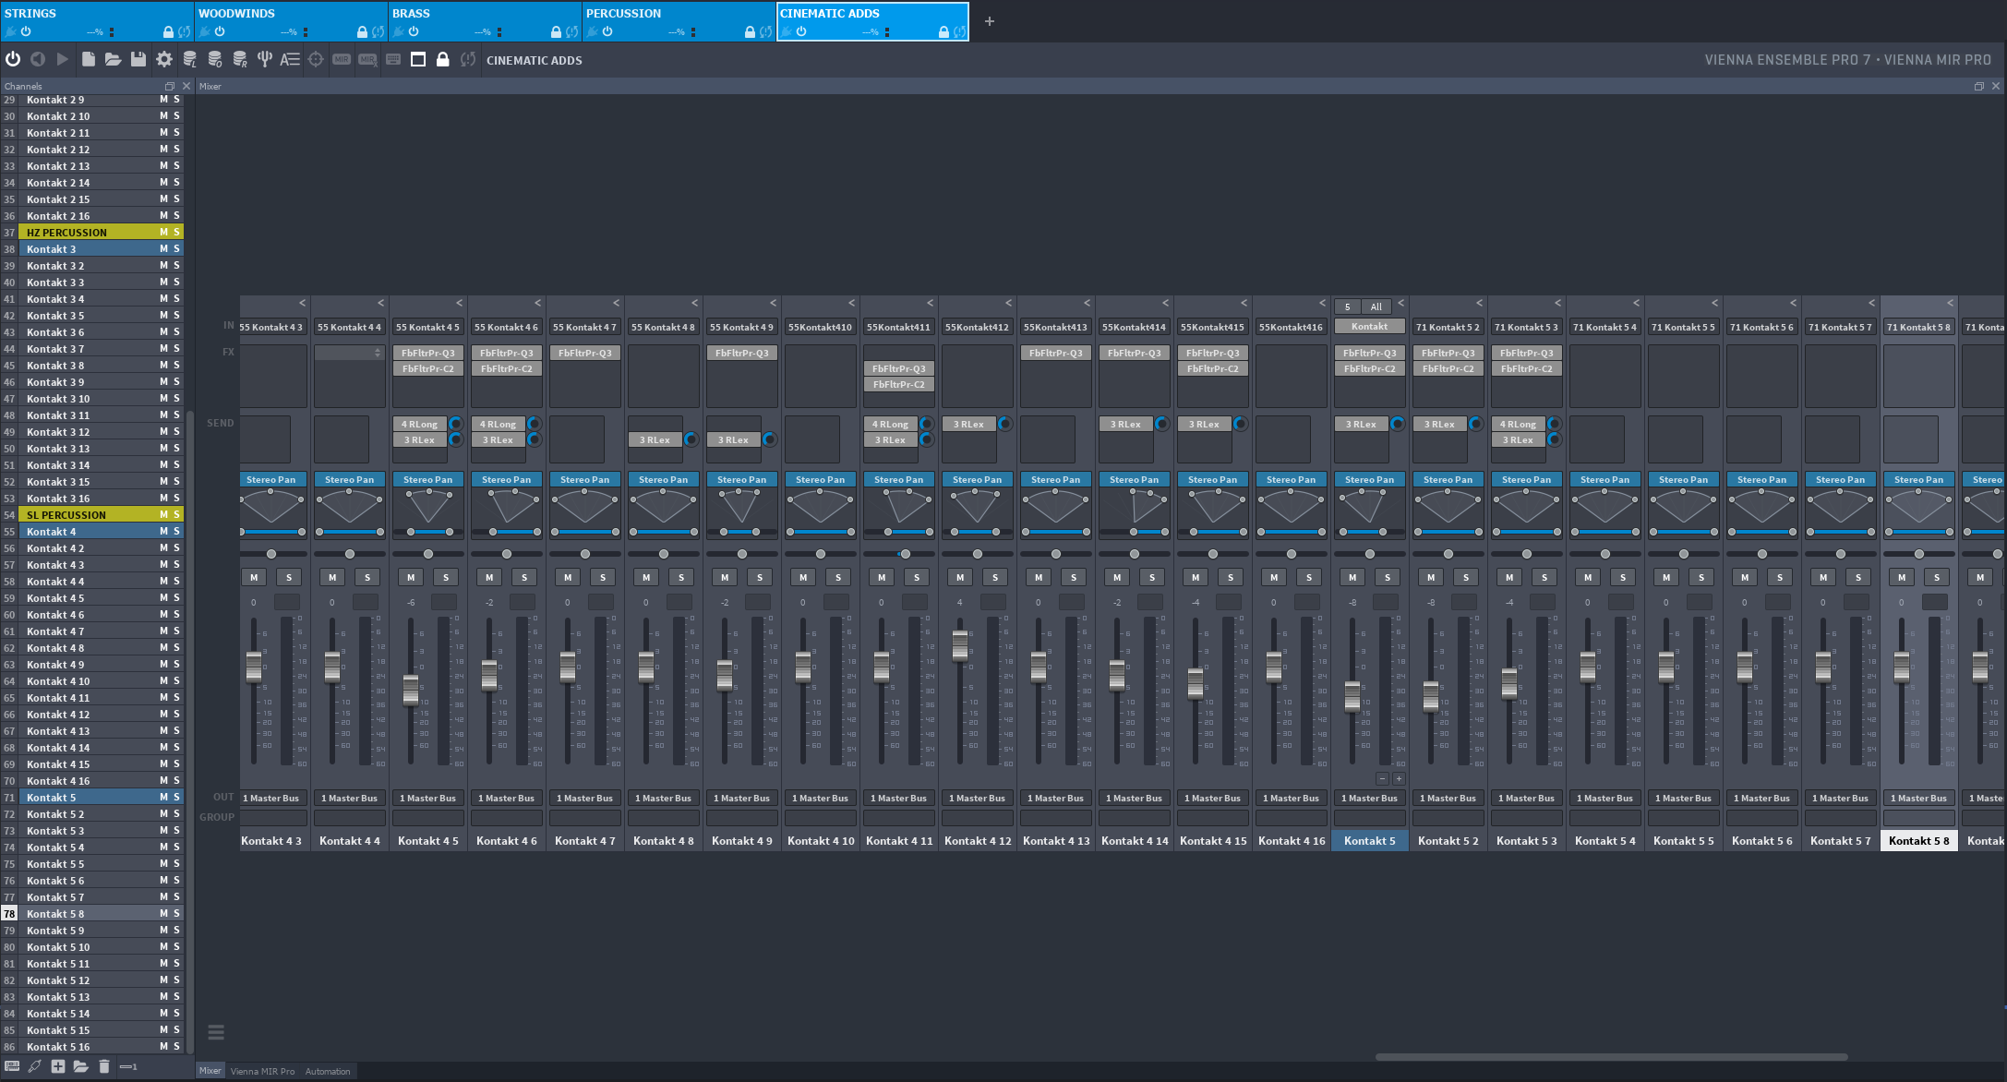Switch to the Vienna MIR Pro tab
Image resolution: width=2007 pixels, height=1082 pixels.
[x=262, y=1071]
